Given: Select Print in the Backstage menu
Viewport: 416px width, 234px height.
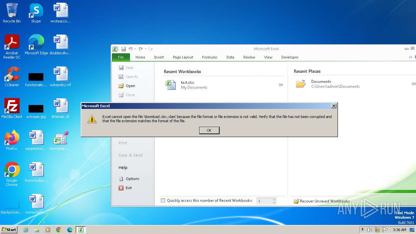Looking at the screenshot, I should pyautogui.click(x=123, y=143).
